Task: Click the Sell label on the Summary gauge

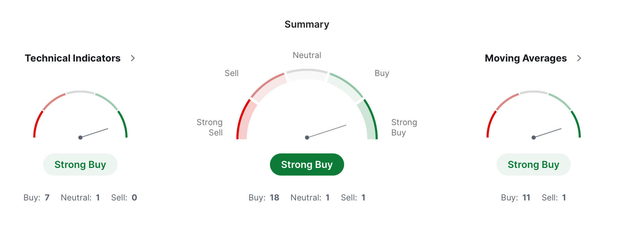Action: [x=231, y=73]
